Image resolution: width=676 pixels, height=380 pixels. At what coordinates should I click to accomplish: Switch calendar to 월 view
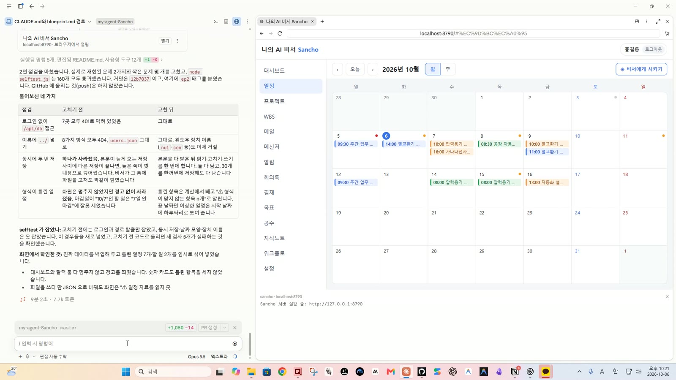(433, 69)
